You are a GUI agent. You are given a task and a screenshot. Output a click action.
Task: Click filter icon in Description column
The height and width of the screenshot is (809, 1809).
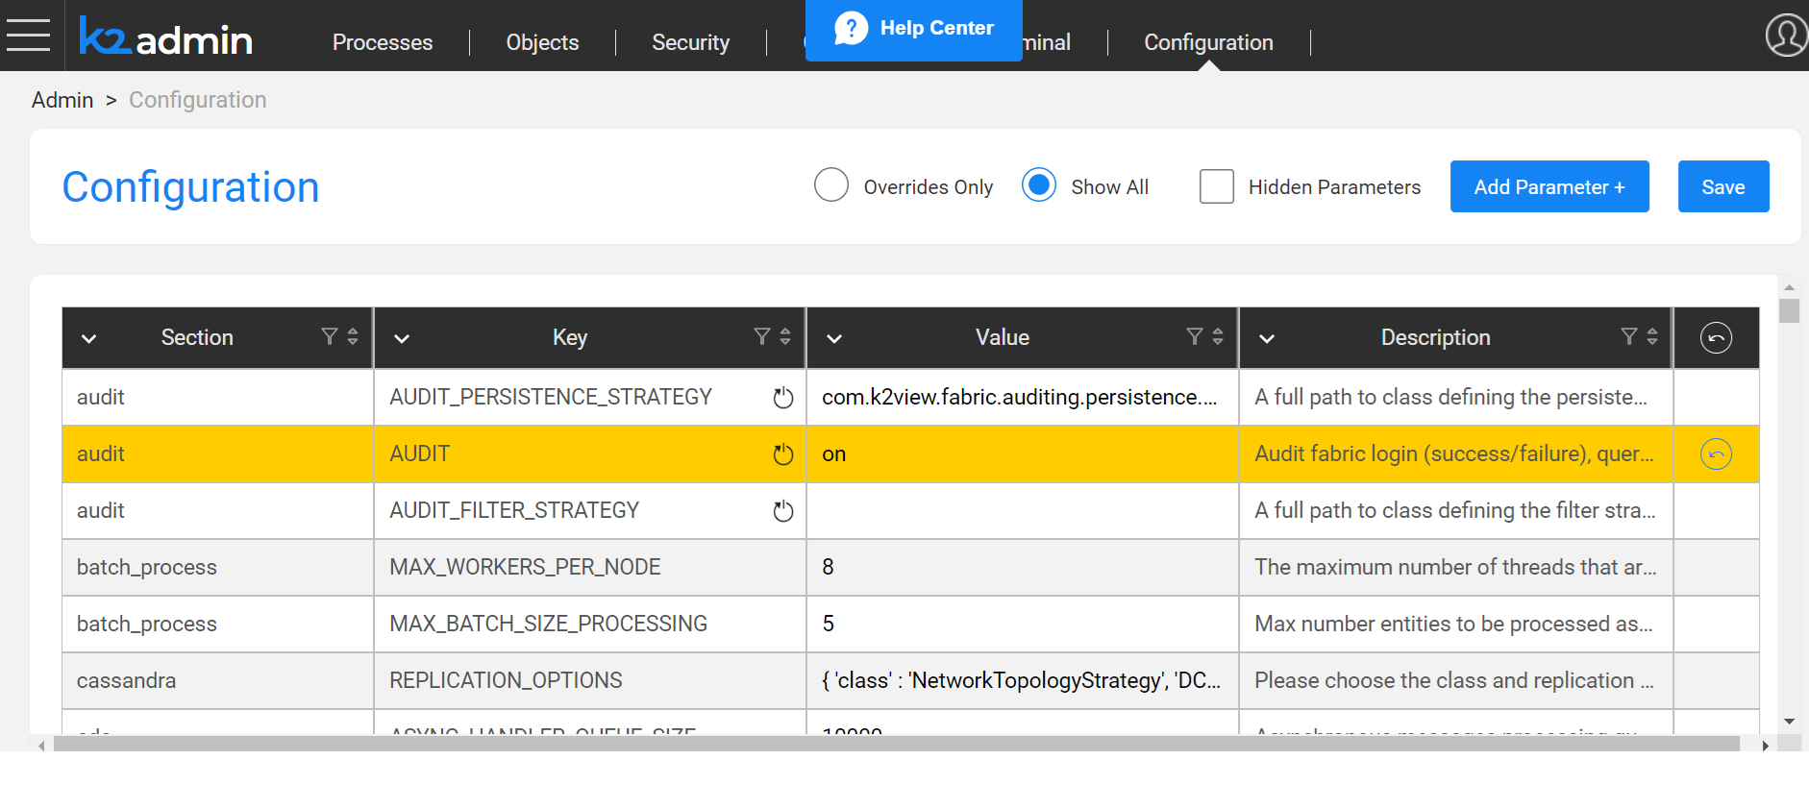pyautogui.click(x=1629, y=336)
